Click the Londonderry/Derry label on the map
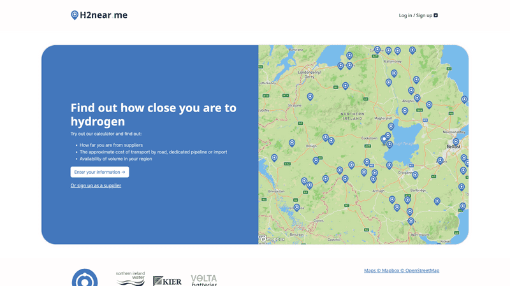 [309, 75]
